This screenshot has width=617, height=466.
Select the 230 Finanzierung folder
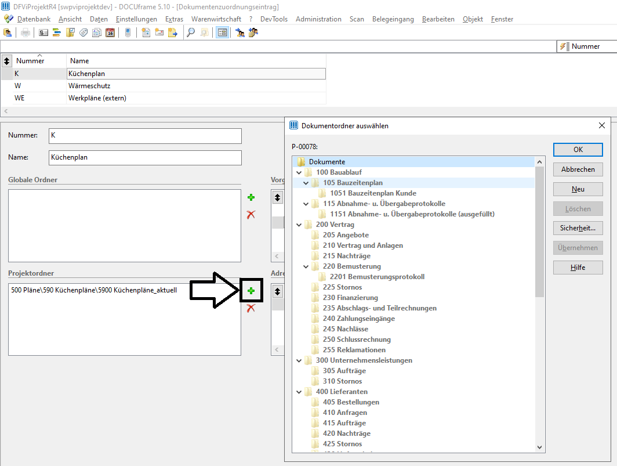[350, 298]
